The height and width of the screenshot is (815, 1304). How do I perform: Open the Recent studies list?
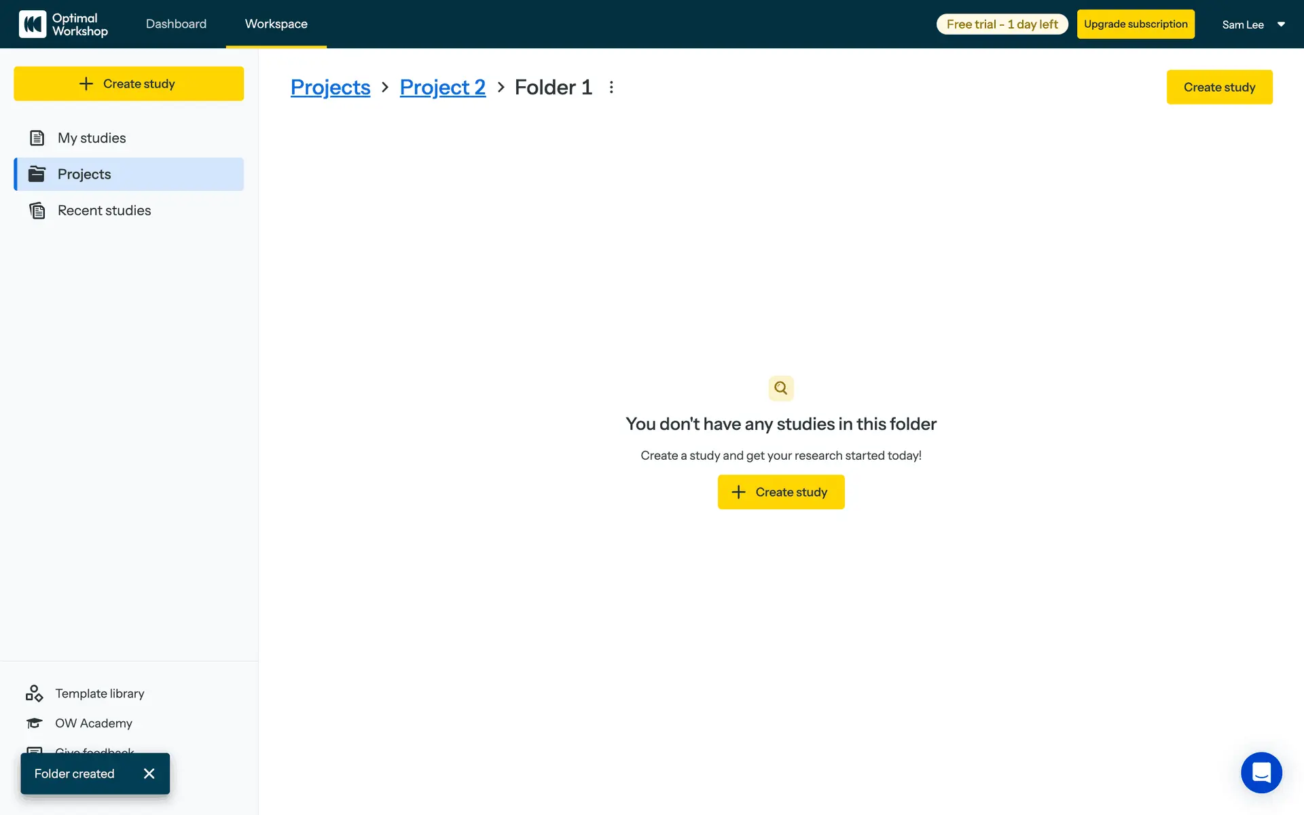point(104,211)
